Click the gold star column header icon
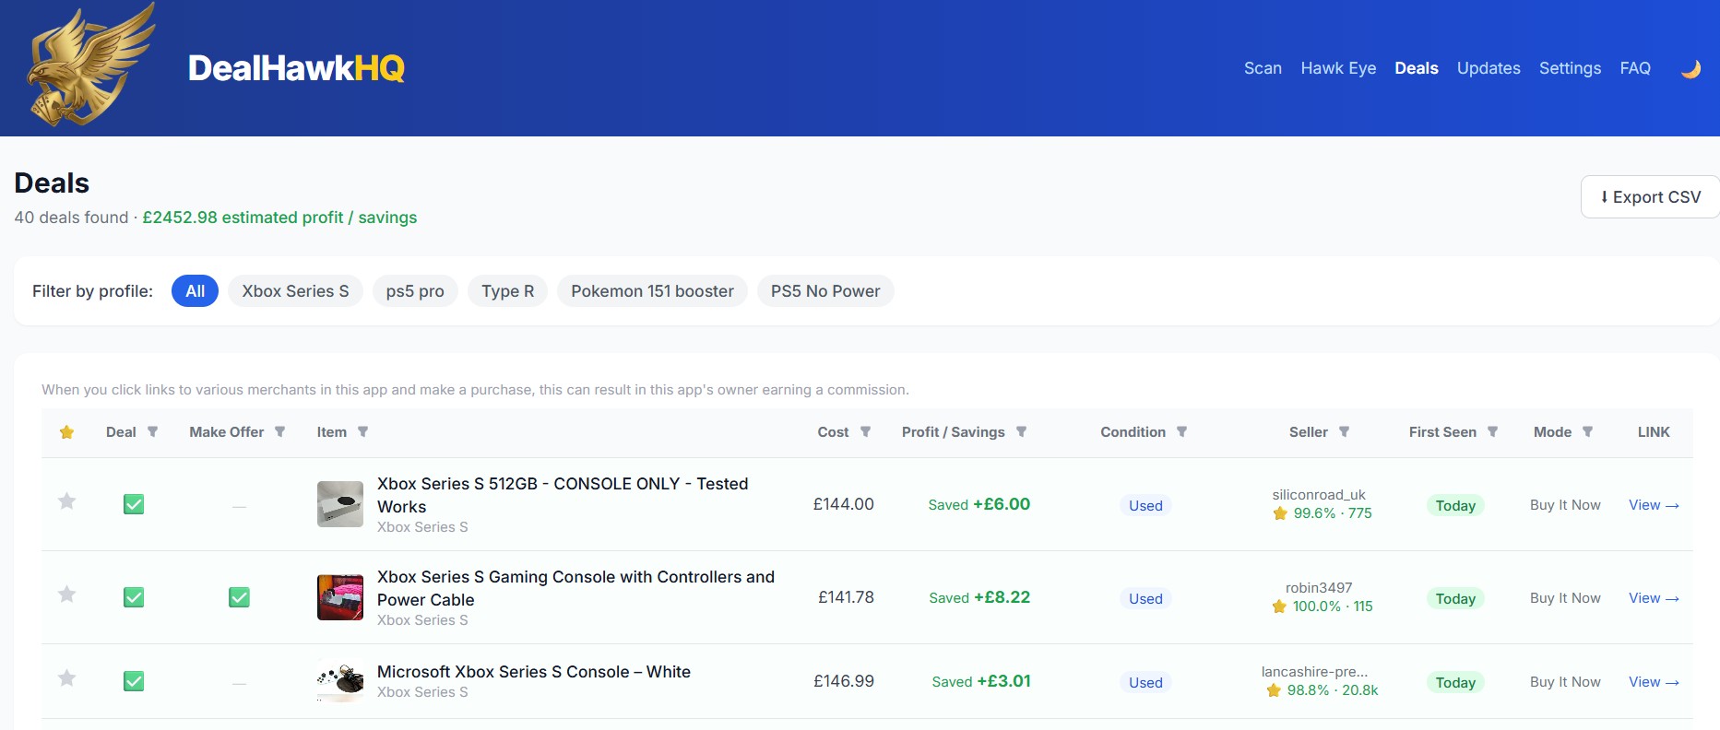The height and width of the screenshot is (730, 1720). click(x=67, y=432)
